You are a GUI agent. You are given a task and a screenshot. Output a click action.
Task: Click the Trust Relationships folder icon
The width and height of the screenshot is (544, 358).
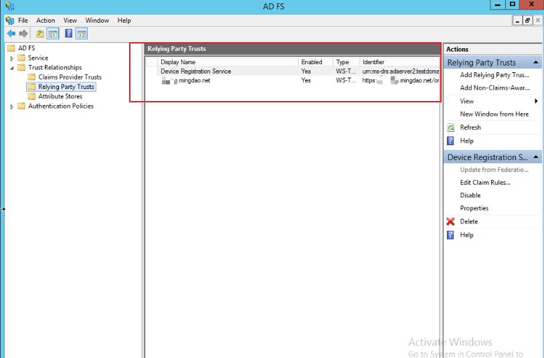pos(21,68)
